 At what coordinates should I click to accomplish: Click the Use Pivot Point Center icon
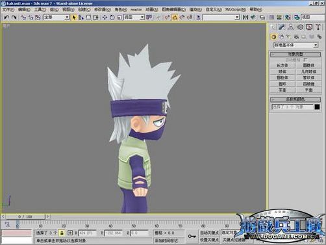(x=149, y=18)
